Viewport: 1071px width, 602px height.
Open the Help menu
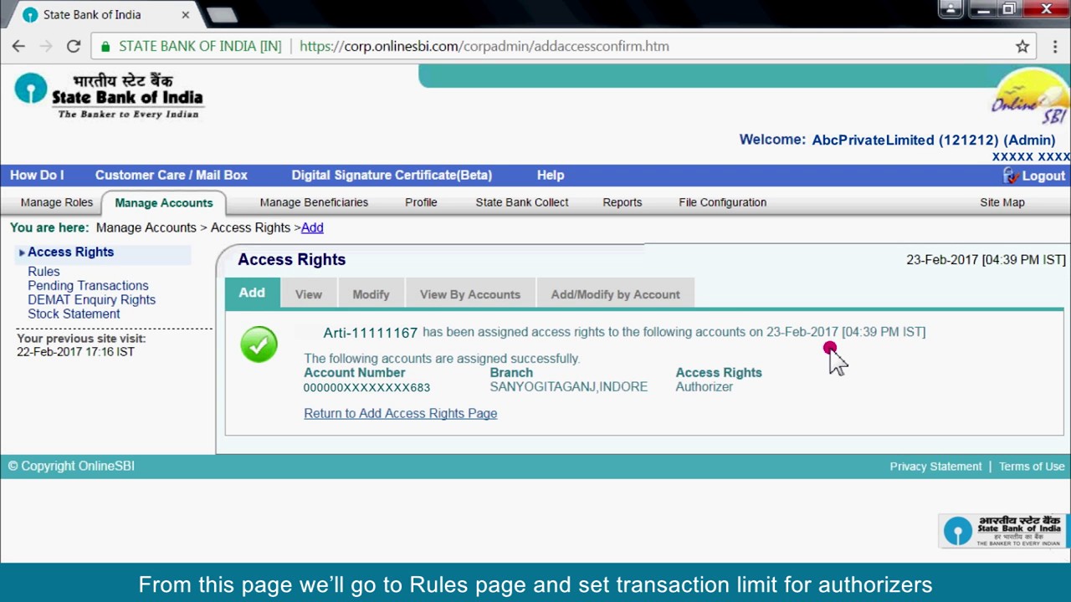pyautogui.click(x=551, y=175)
